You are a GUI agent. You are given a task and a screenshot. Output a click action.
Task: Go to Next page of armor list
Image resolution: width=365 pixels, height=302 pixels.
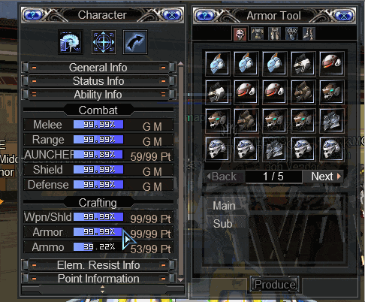[x=324, y=177]
